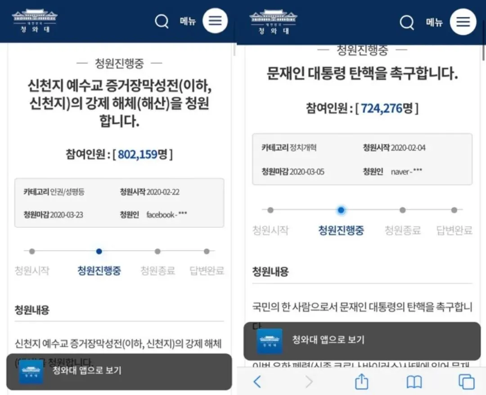
Task: Select active 청원진행중 dot in Shincheonji petition
Action: 99,251
